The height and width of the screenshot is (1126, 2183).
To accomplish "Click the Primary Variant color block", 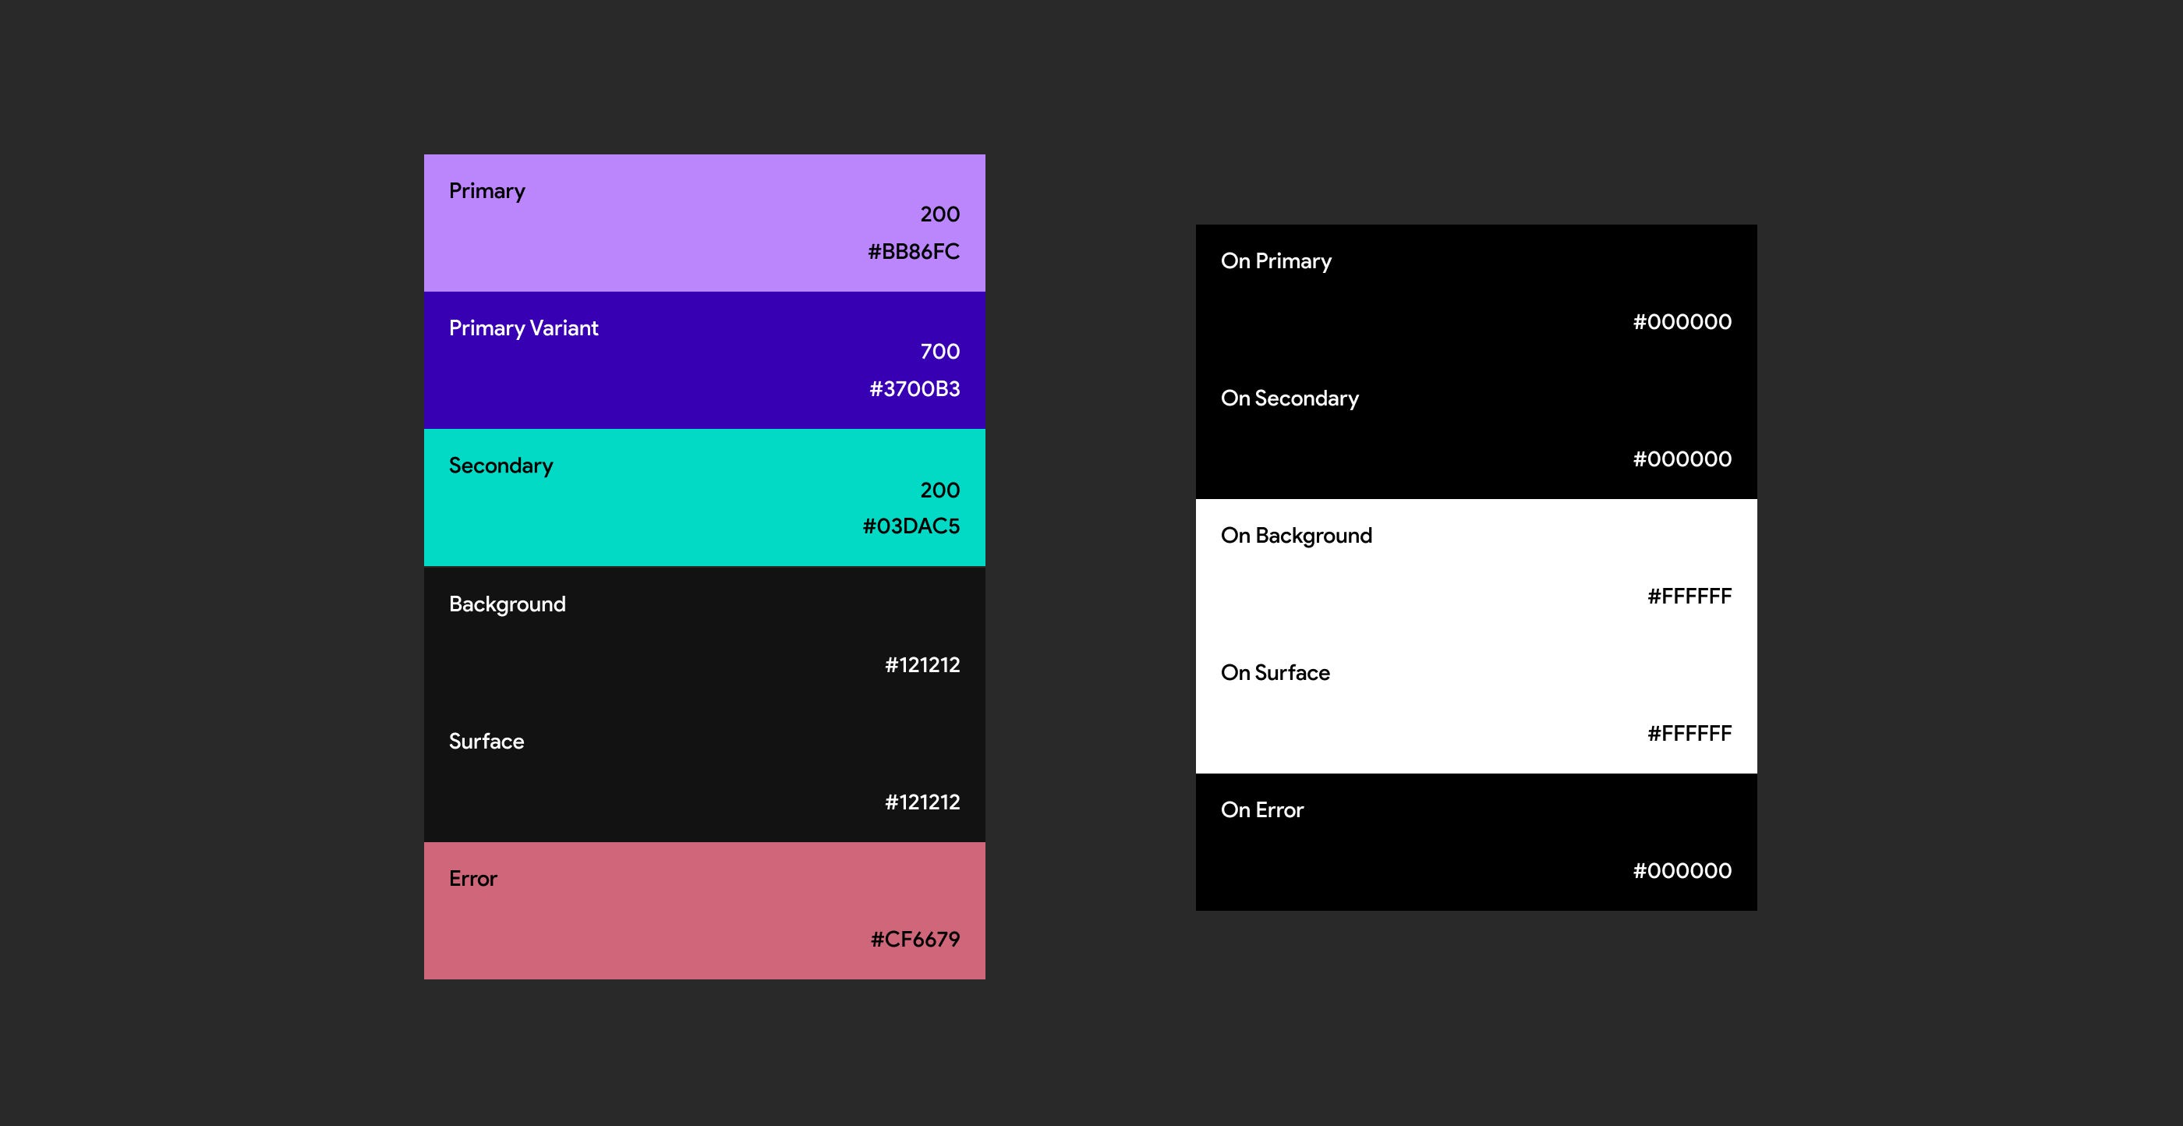I will pos(703,360).
